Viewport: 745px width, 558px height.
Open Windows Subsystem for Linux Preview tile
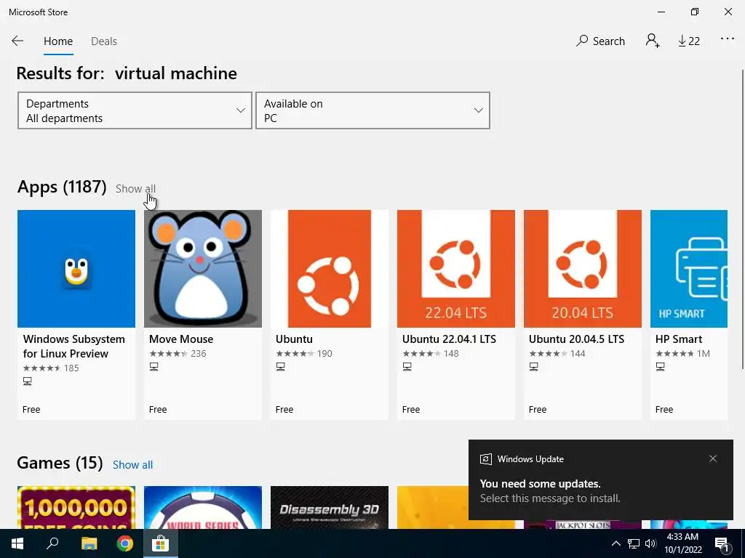tap(76, 315)
